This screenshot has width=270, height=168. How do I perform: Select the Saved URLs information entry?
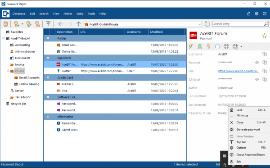[115, 130]
